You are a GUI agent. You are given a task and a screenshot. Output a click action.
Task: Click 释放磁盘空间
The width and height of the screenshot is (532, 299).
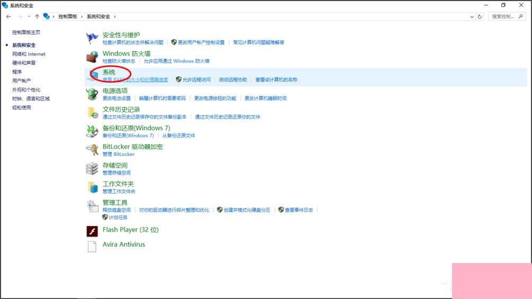[x=117, y=210]
